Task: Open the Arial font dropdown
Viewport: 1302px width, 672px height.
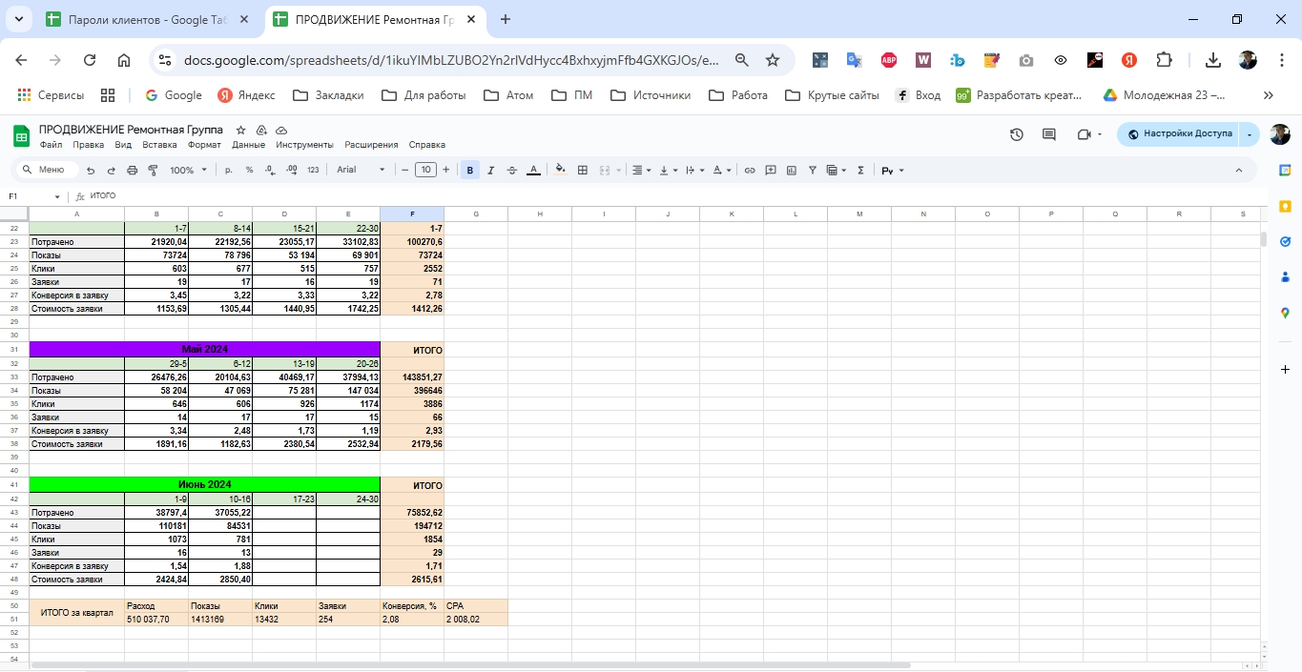Action: pos(361,170)
